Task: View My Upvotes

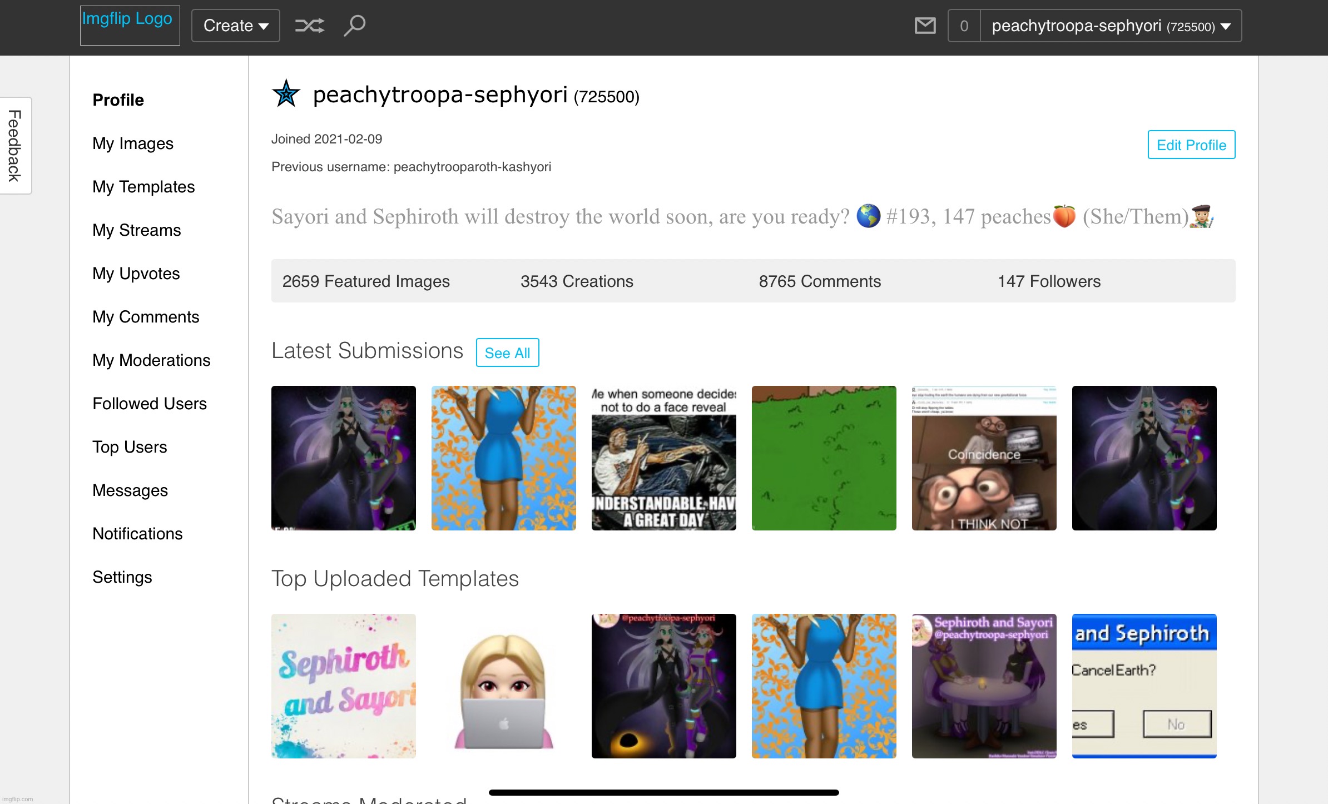Action: [x=136, y=274]
